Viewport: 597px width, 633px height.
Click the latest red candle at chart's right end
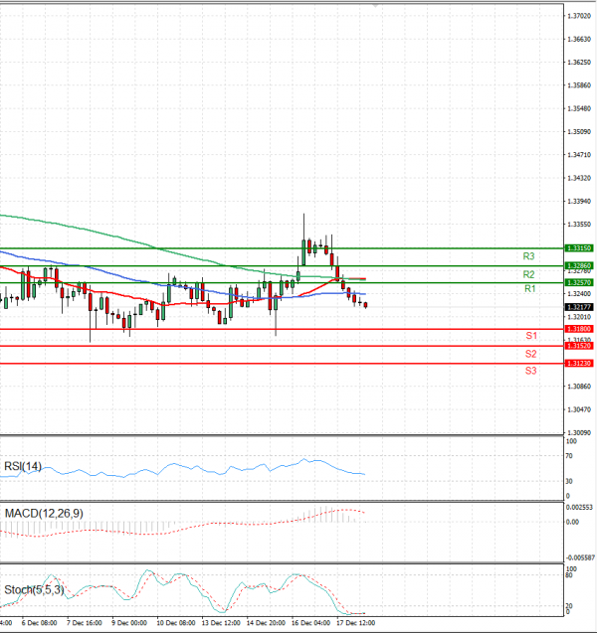tap(365, 305)
